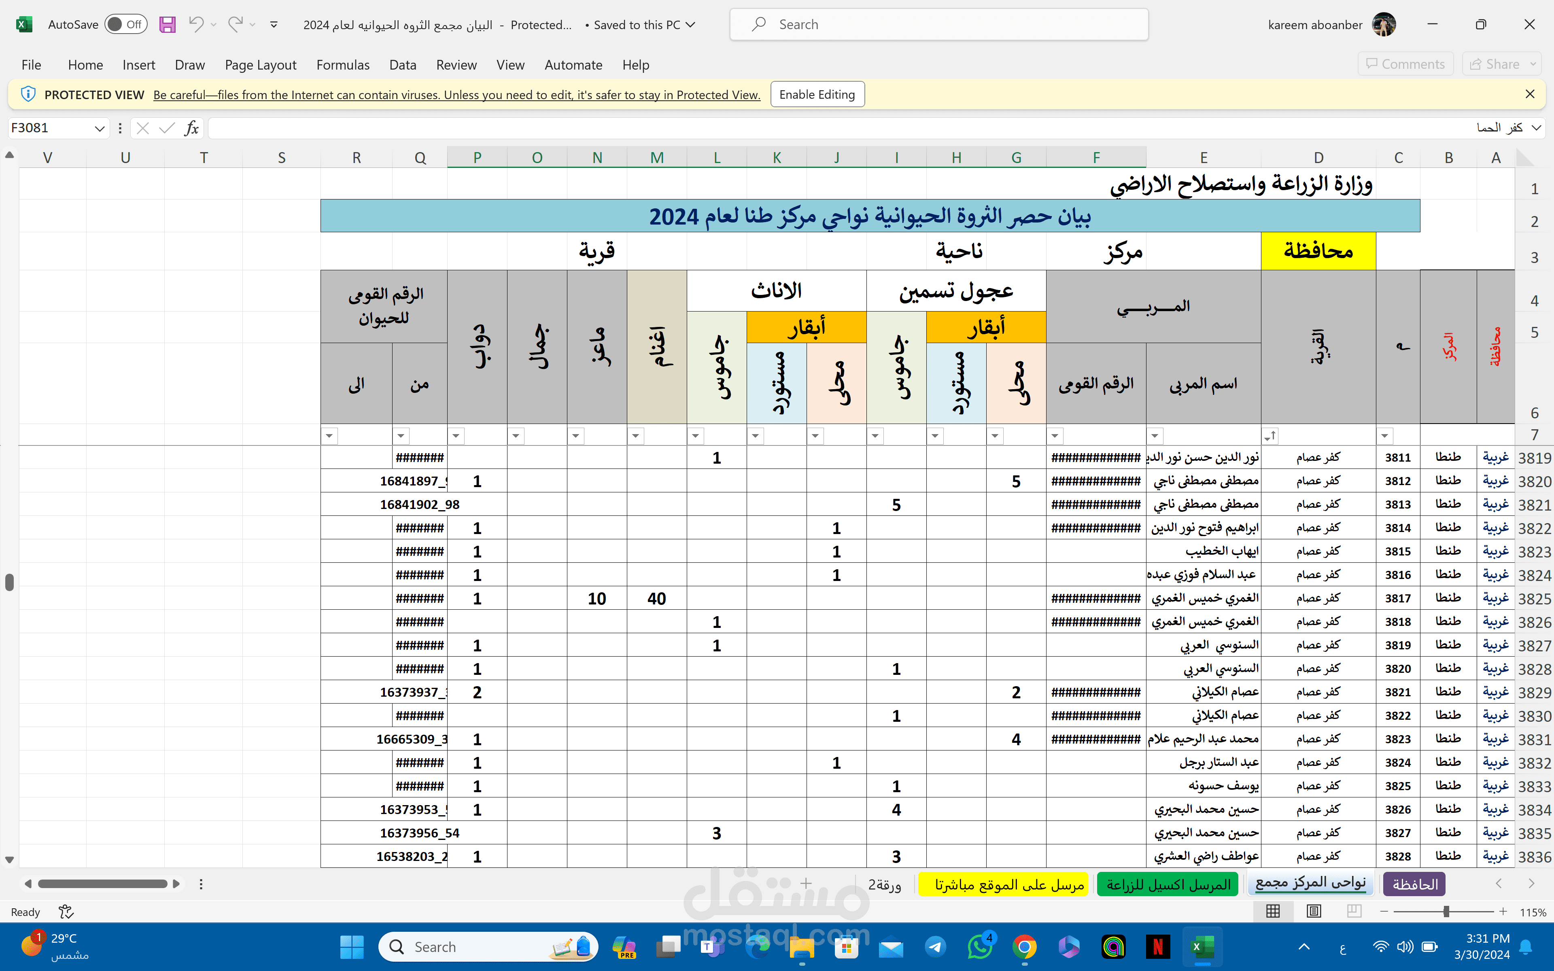The width and height of the screenshot is (1554, 971).
Task: Click the Redo arrow icon
Action: (x=235, y=24)
